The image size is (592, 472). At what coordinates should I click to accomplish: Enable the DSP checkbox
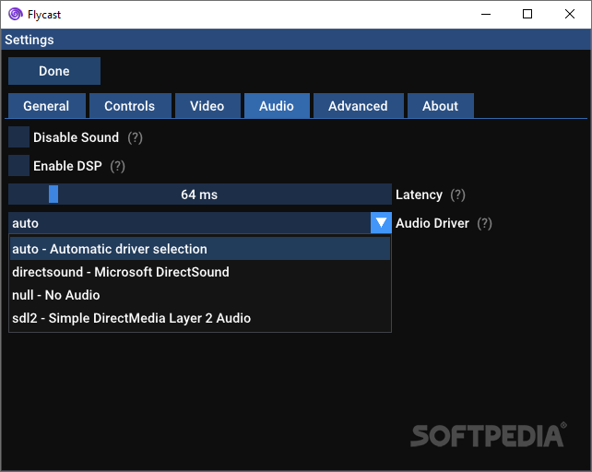point(18,165)
